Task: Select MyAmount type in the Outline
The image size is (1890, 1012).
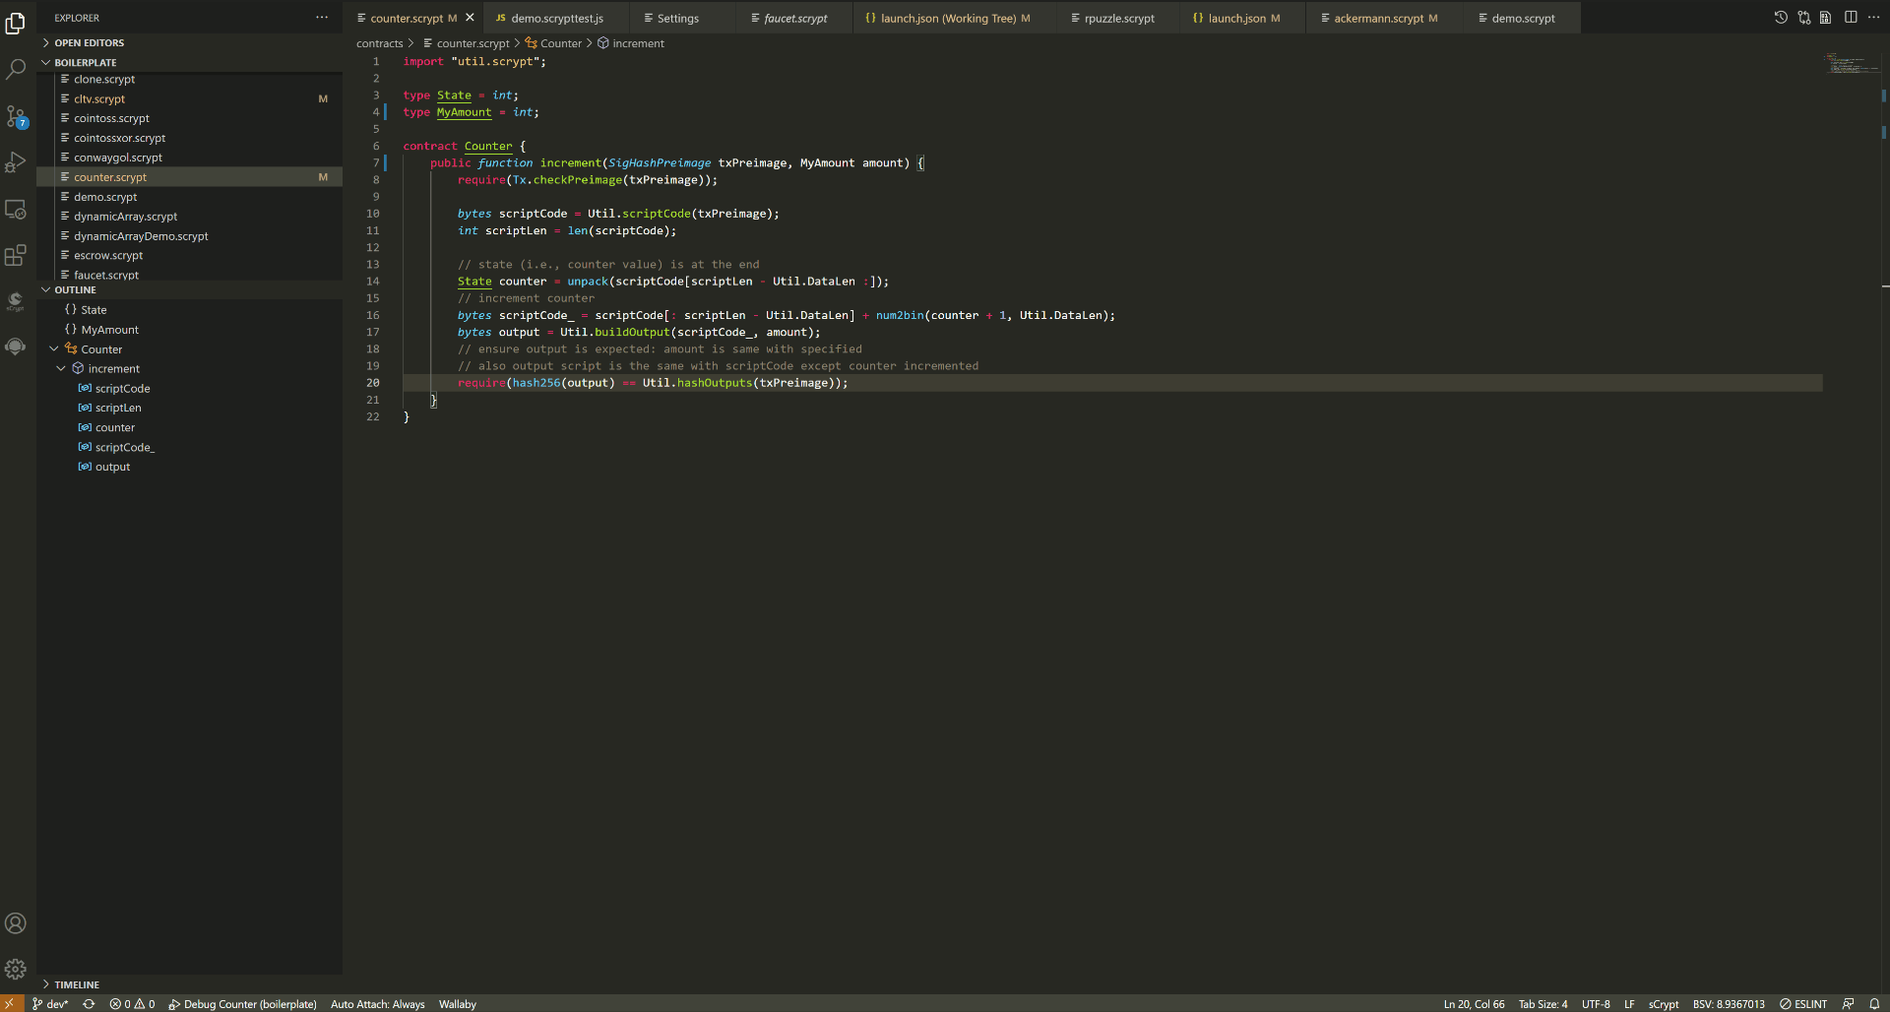Action: (x=190, y=330)
